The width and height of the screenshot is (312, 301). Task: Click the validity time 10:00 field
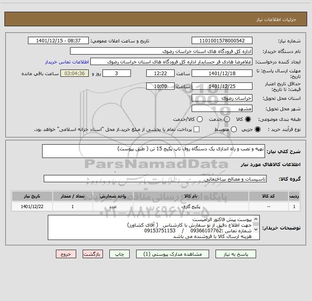click(160, 86)
